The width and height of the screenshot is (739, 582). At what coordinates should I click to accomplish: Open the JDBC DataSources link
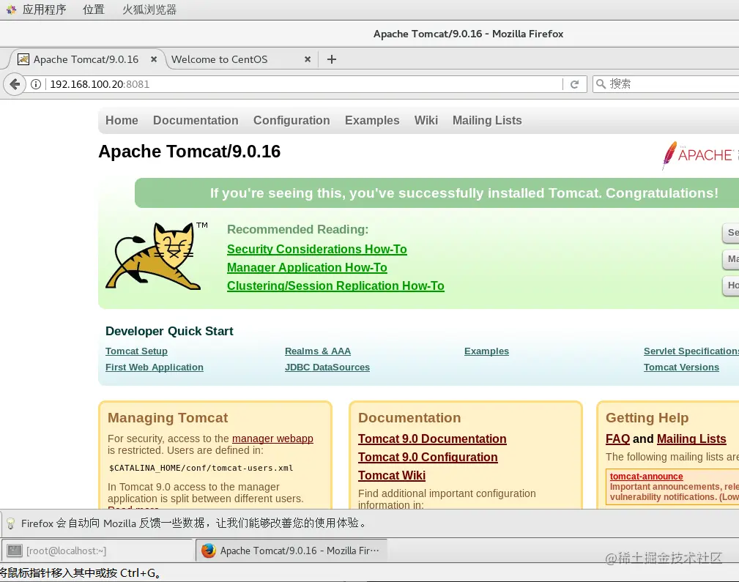(327, 367)
